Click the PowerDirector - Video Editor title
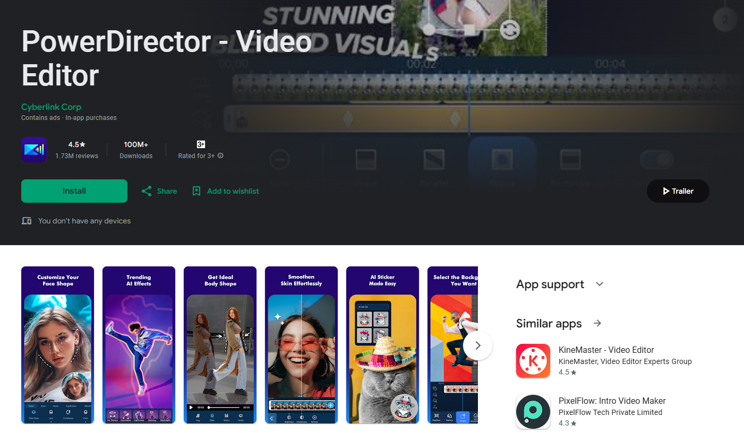744x433 pixels. (x=166, y=58)
